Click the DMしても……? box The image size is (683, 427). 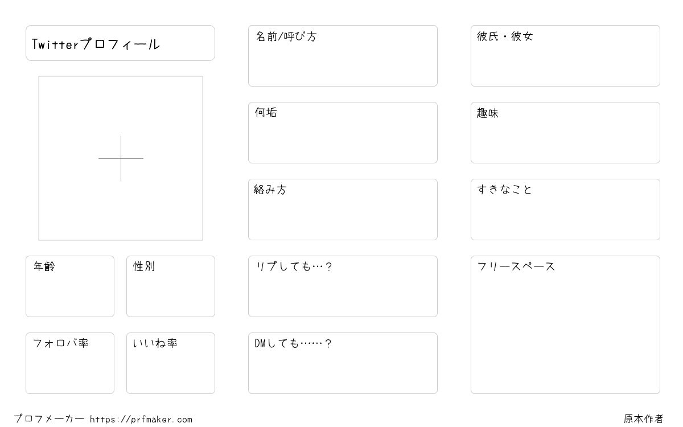coord(343,363)
